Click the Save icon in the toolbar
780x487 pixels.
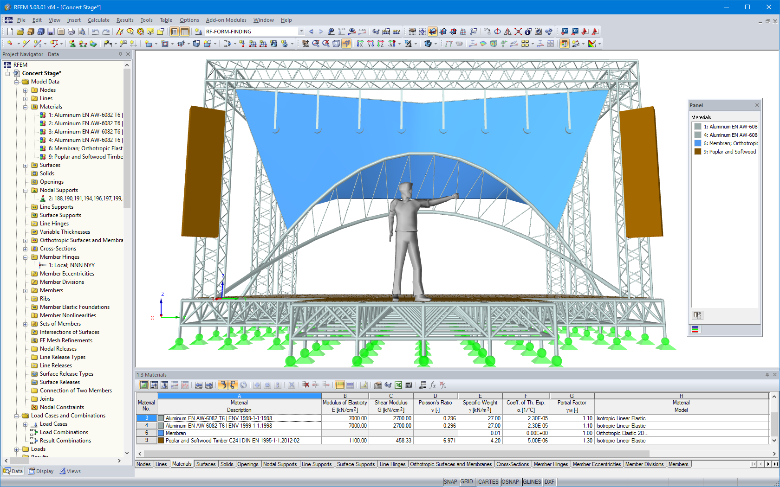pyautogui.click(x=51, y=31)
